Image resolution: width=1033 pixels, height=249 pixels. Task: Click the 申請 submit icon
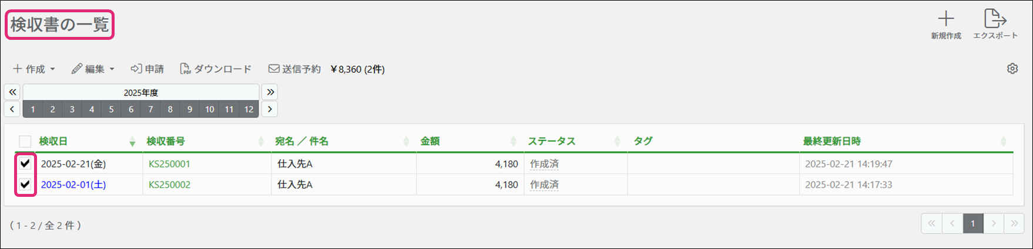(136, 69)
